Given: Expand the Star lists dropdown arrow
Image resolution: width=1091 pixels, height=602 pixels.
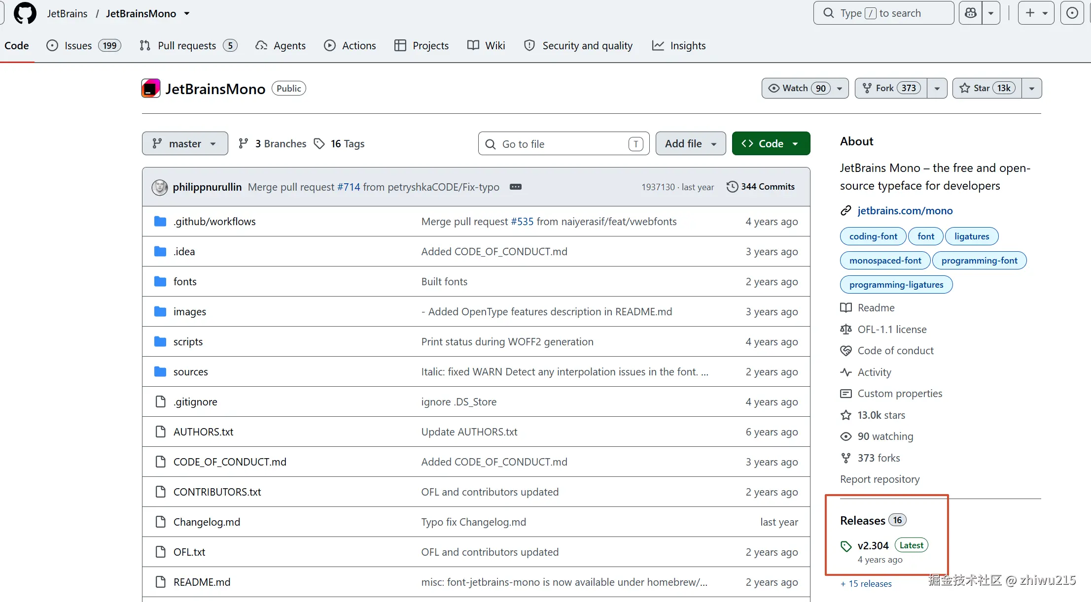Looking at the screenshot, I should pyautogui.click(x=1032, y=88).
